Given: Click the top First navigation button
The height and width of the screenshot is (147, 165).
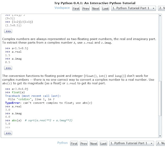Looking at the screenshot, I should click(x=76, y=9).
